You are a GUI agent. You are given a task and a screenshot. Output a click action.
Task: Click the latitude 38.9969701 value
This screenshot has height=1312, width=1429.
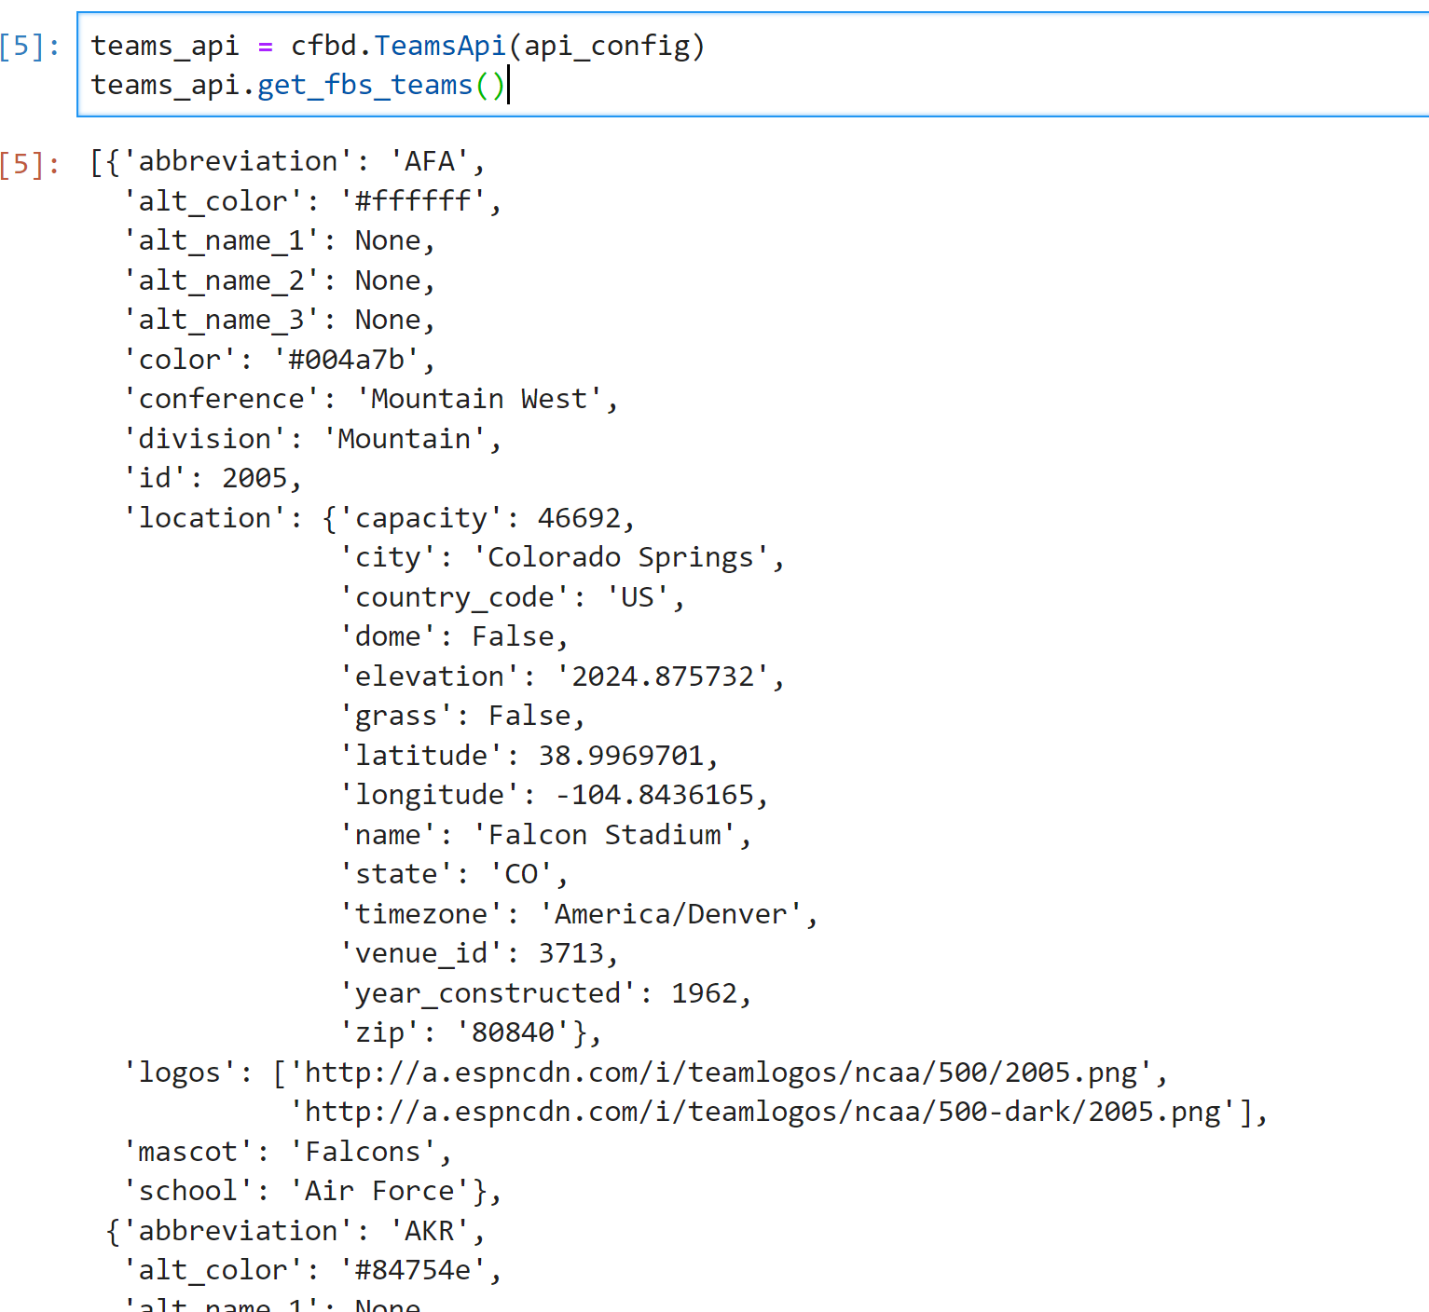tap(621, 756)
